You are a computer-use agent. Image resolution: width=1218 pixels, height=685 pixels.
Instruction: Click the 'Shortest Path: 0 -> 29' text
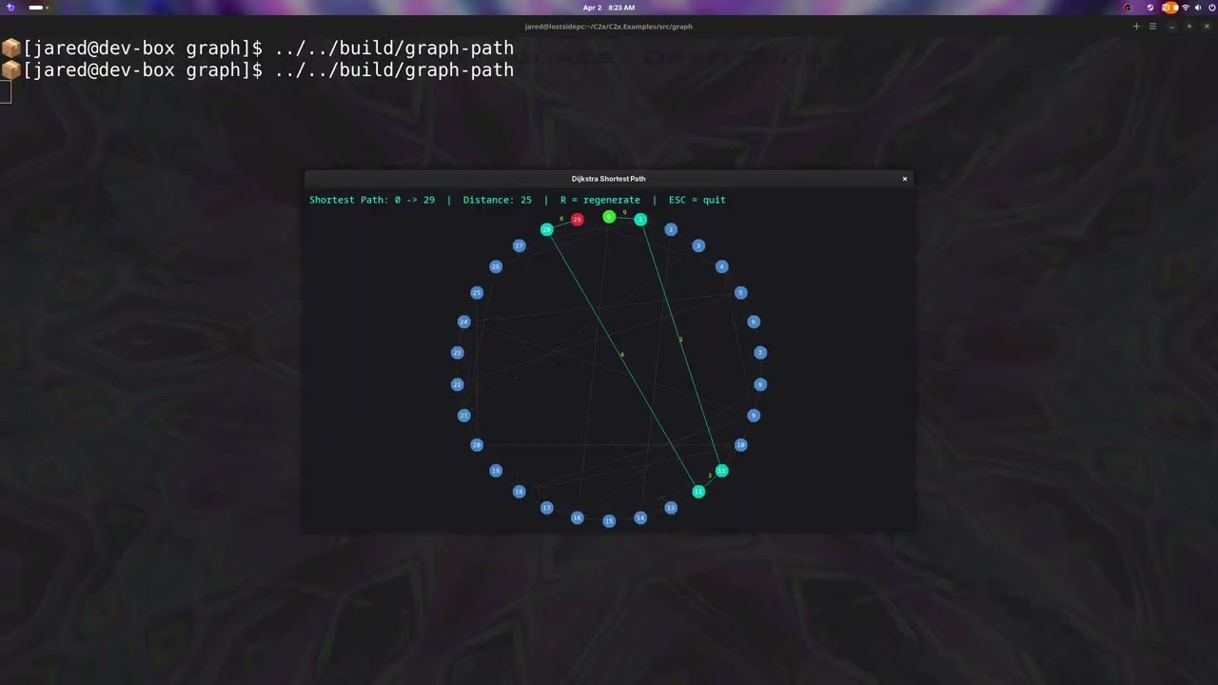(x=372, y=200)
